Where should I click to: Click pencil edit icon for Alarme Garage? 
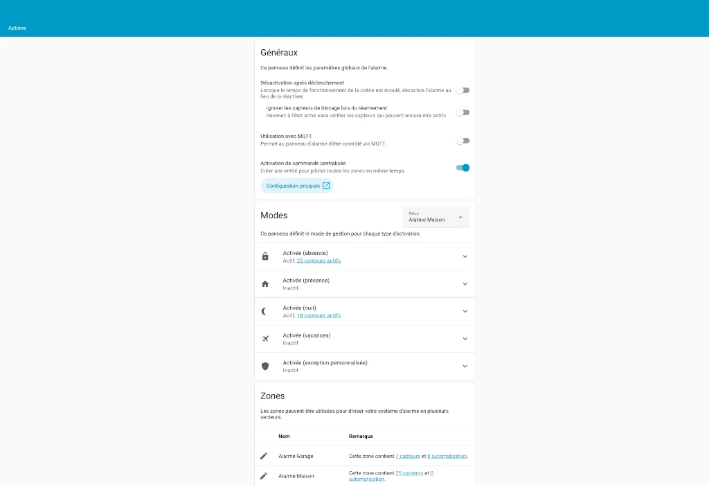pyautogui.click(x=264, y=456)
